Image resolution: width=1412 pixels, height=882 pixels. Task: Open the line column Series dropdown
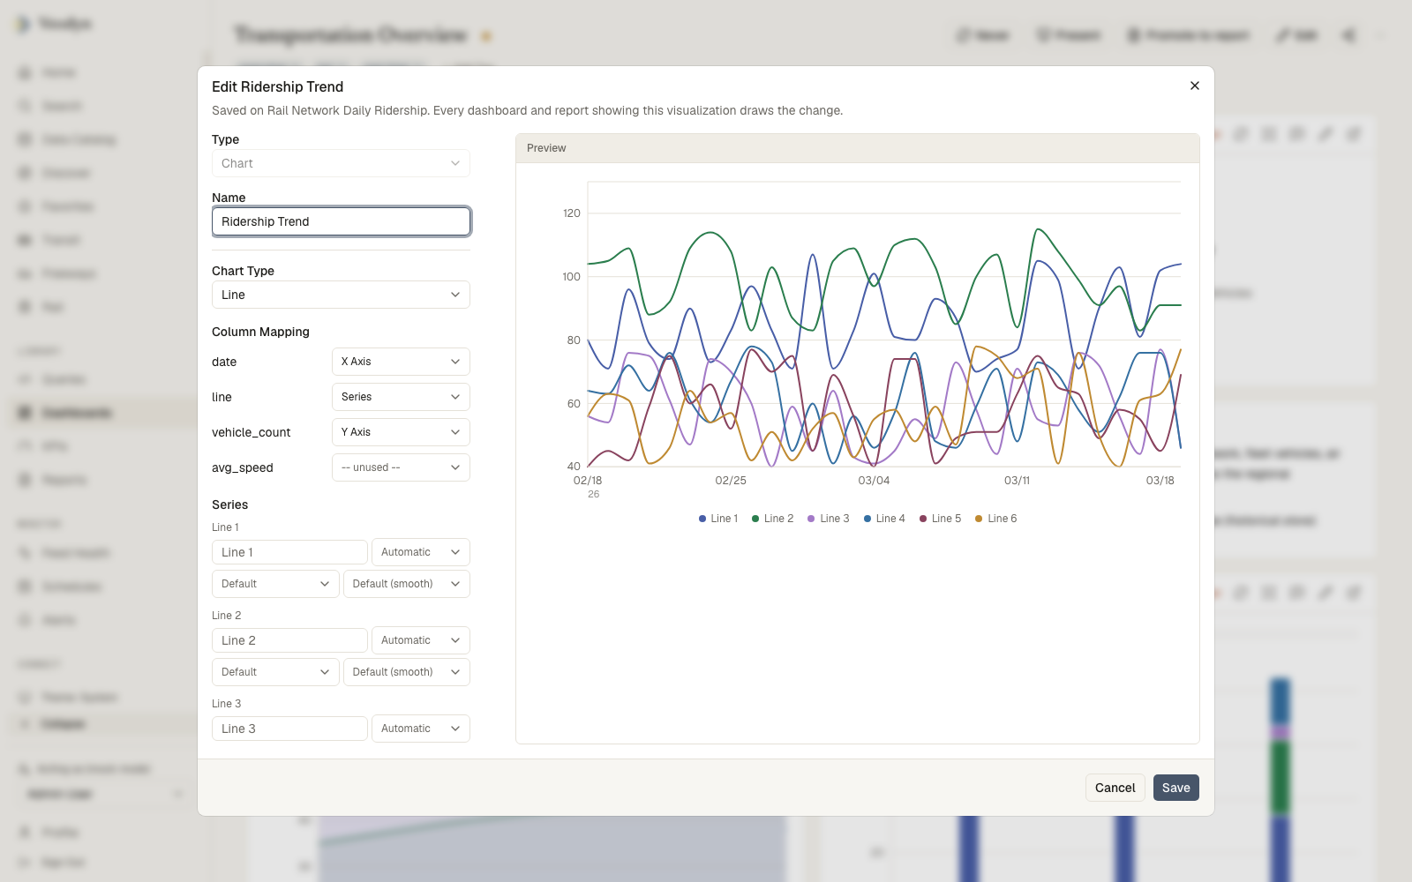[x=401, y=397]
